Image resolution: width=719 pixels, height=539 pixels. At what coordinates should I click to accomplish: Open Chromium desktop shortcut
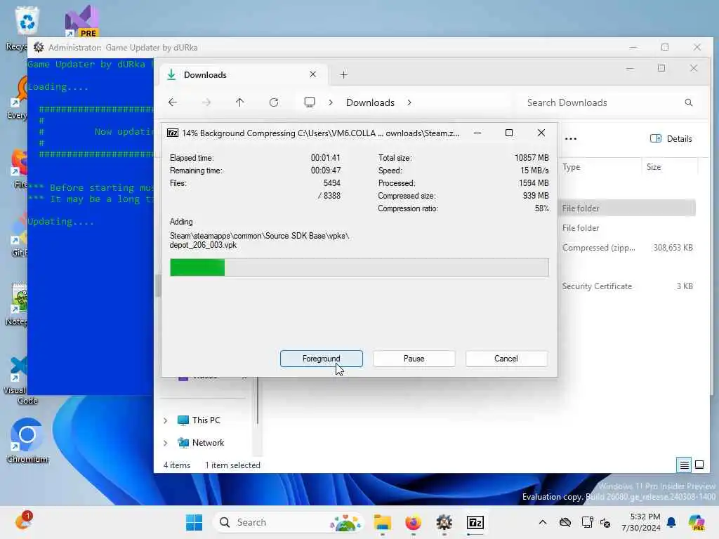27,441
